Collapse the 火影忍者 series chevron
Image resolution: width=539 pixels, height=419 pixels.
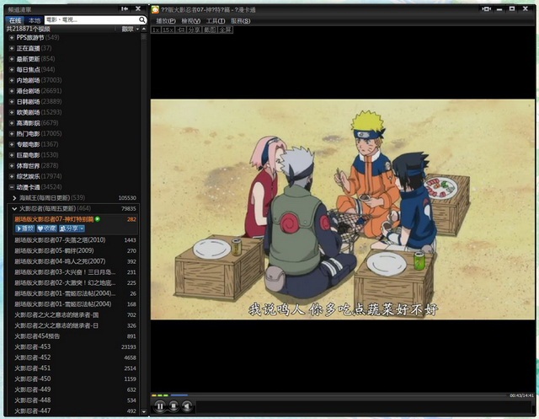pos(14,208)
